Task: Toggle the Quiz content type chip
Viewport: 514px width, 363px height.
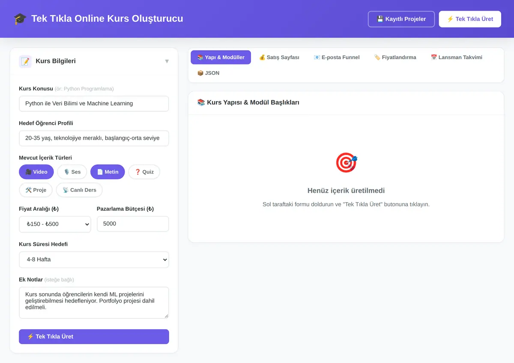Action: [144, 172]
